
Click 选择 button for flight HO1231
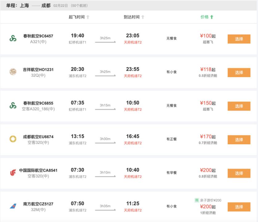pyautogui.click(x=239, y=72)
